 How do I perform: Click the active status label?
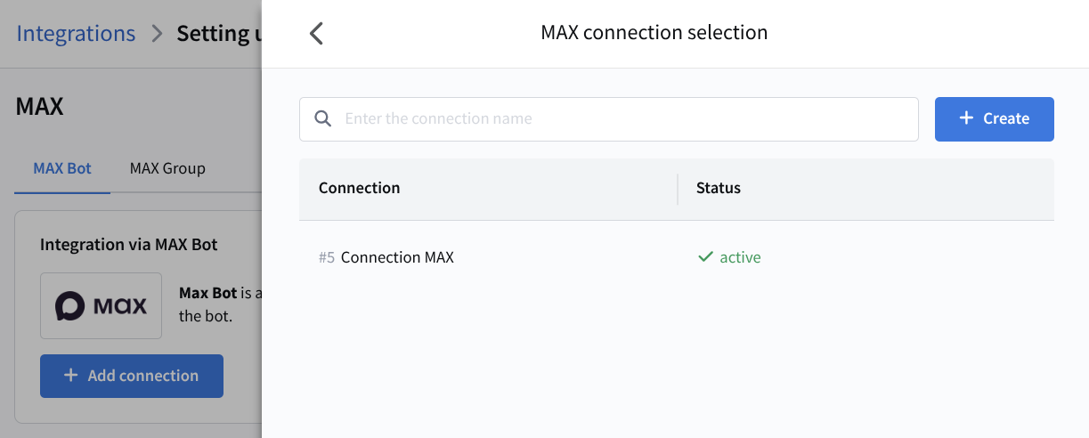point(740,257)
